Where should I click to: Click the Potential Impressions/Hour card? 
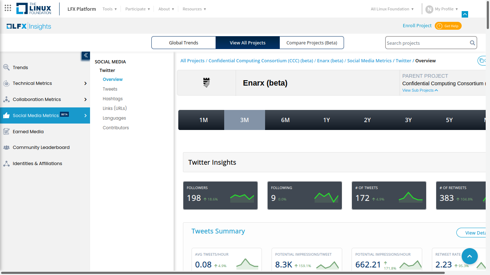(x=387, y=259)
